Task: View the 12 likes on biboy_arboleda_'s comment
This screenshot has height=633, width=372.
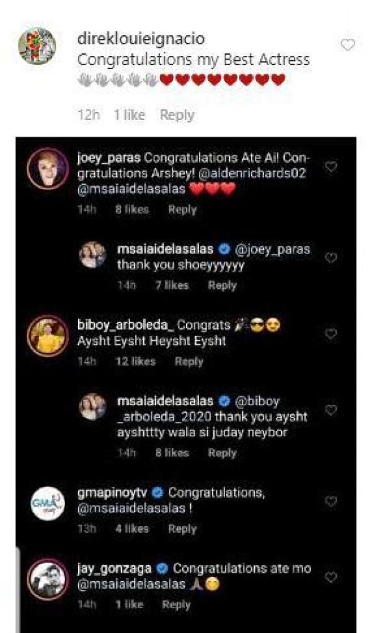Action: coord(136,362)
